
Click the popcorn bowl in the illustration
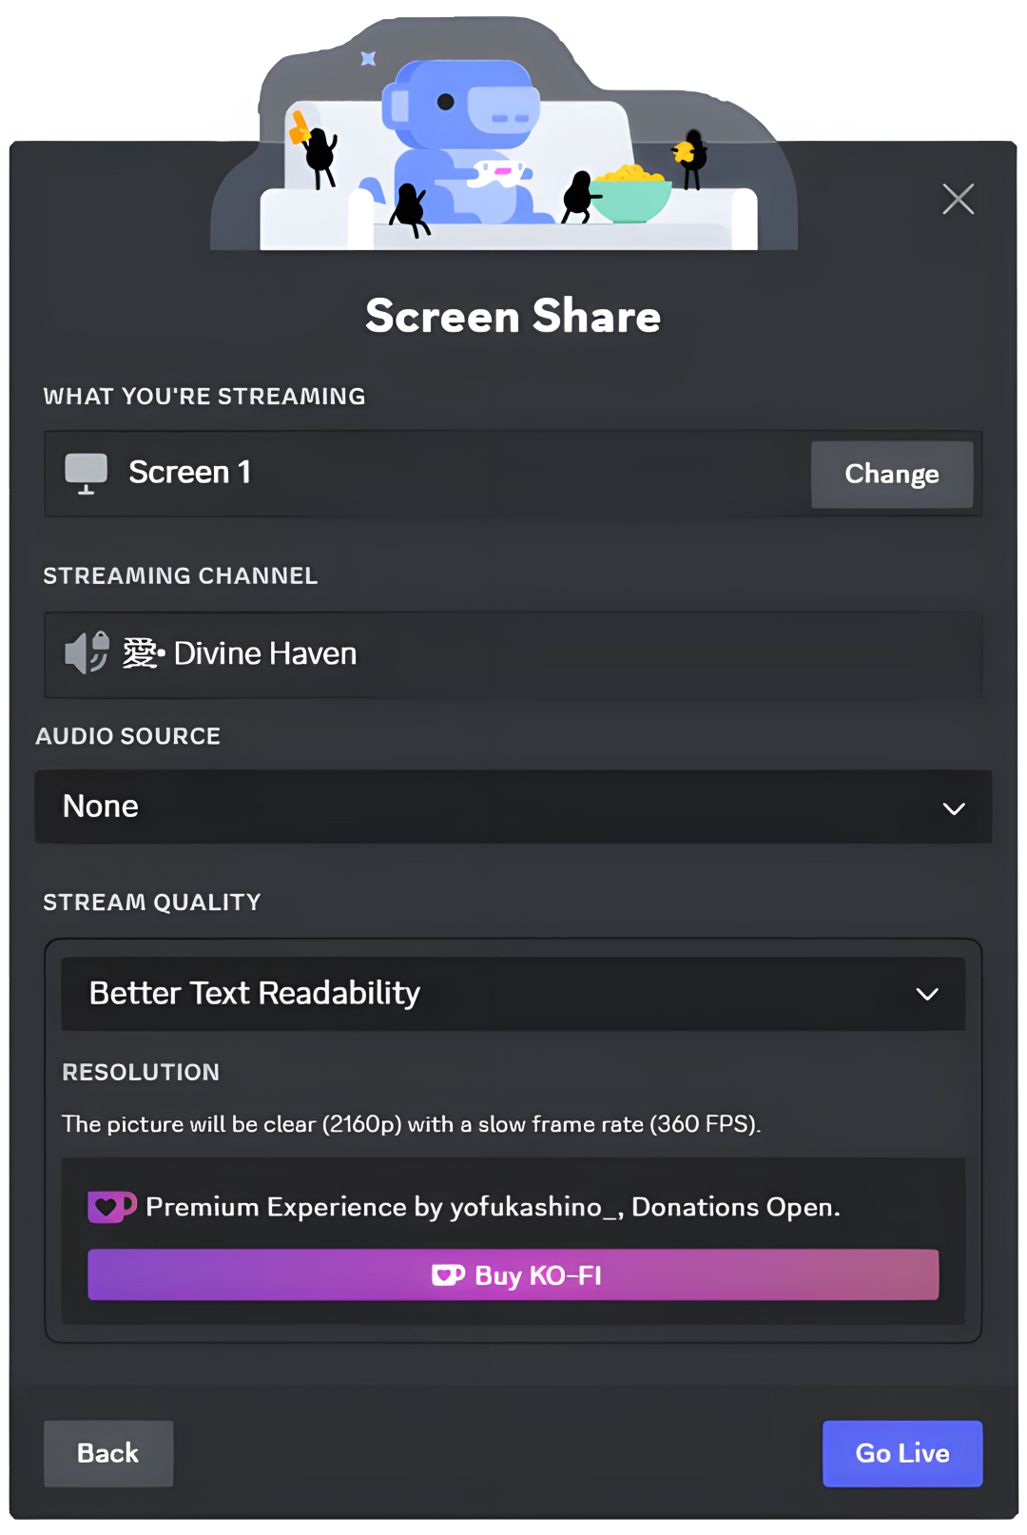coord(631,195)
